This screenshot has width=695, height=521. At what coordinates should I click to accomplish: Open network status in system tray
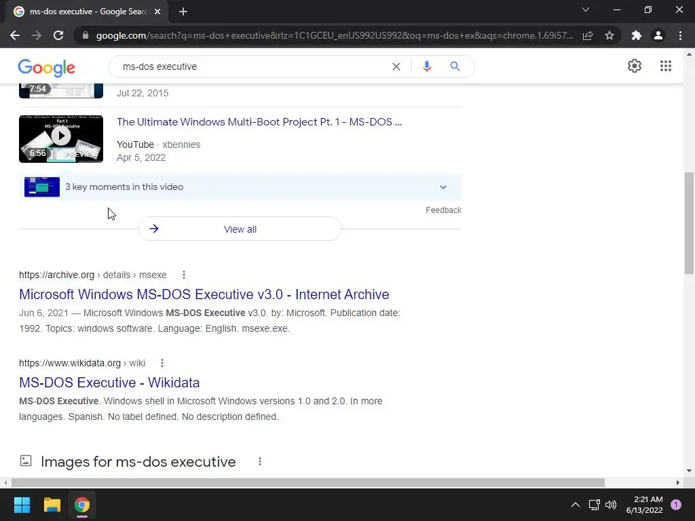tap(595, 505)
